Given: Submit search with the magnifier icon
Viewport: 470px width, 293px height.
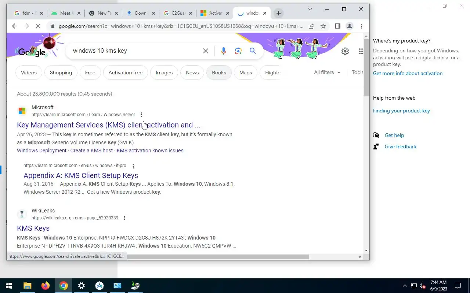Looking at the screenshot, I should click(253, 51).
